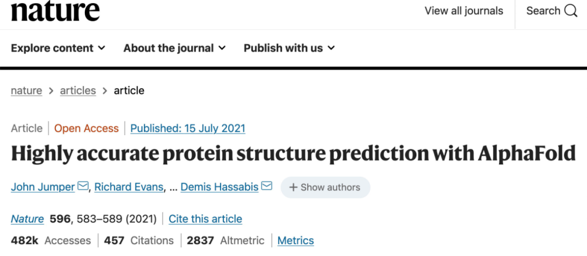
Task: Open View all journals
Action: (464, 11)
